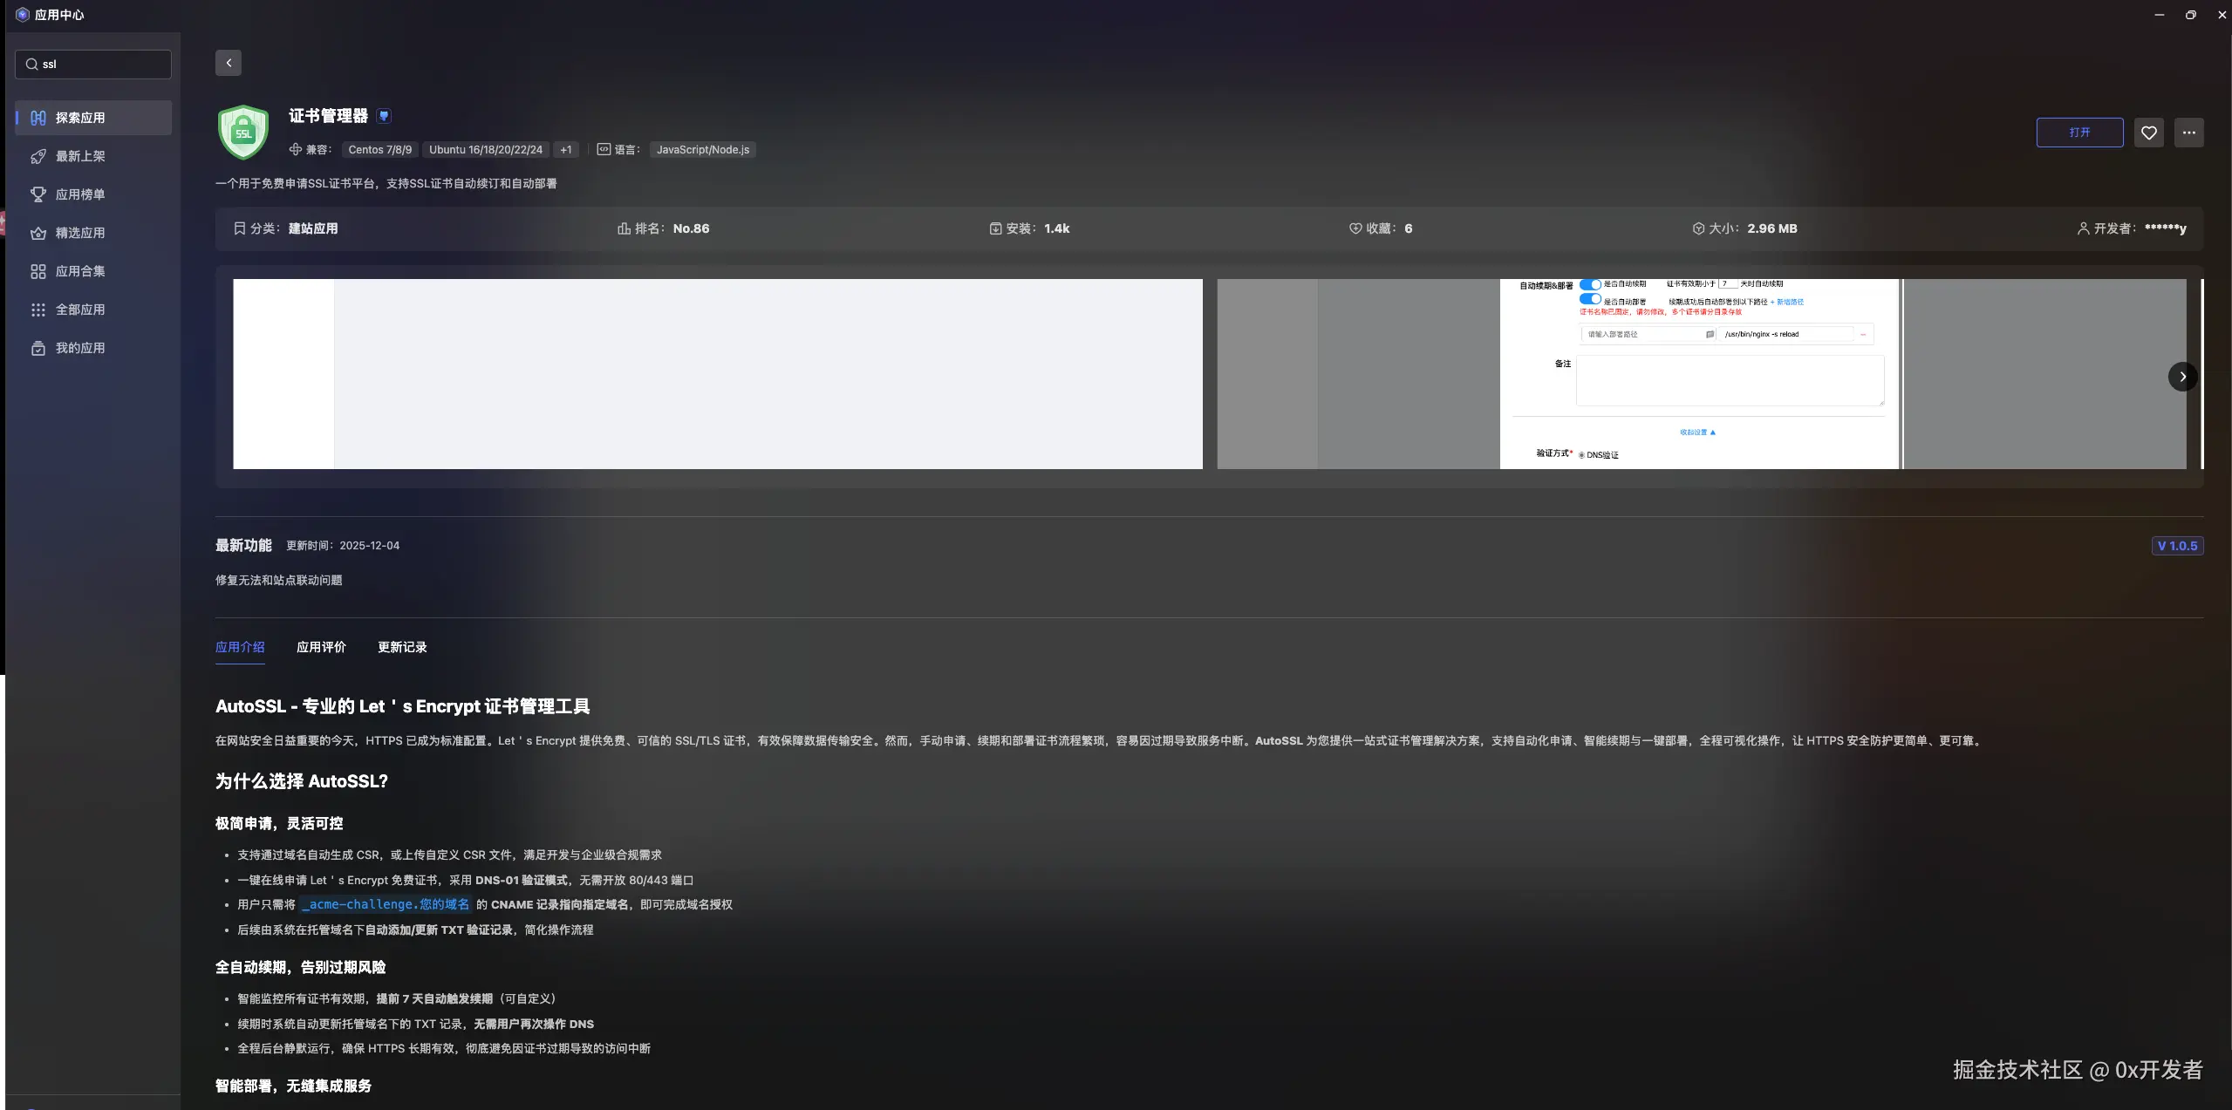2232x1110 pixels.
Task: Click the back arrow button
Action: click(229, 63)
